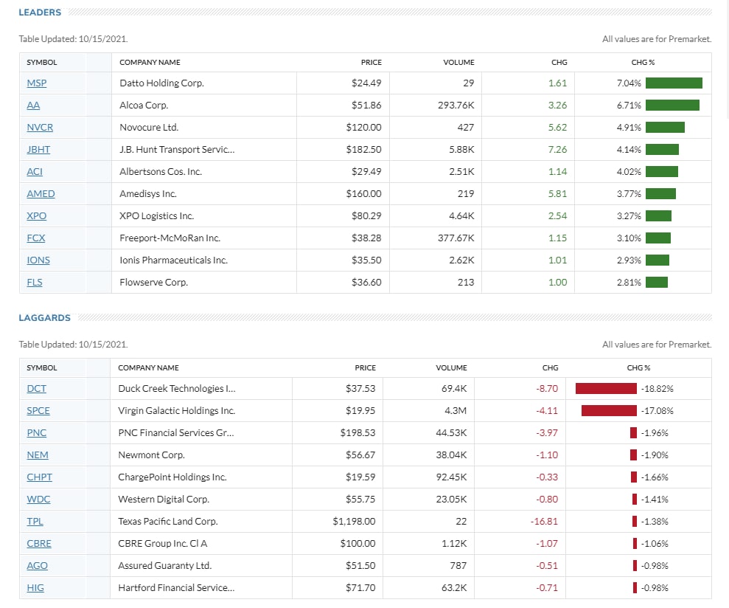Open the TPL symbol link
This screenshot has width=729, height=608.
[x=35, y=521]
